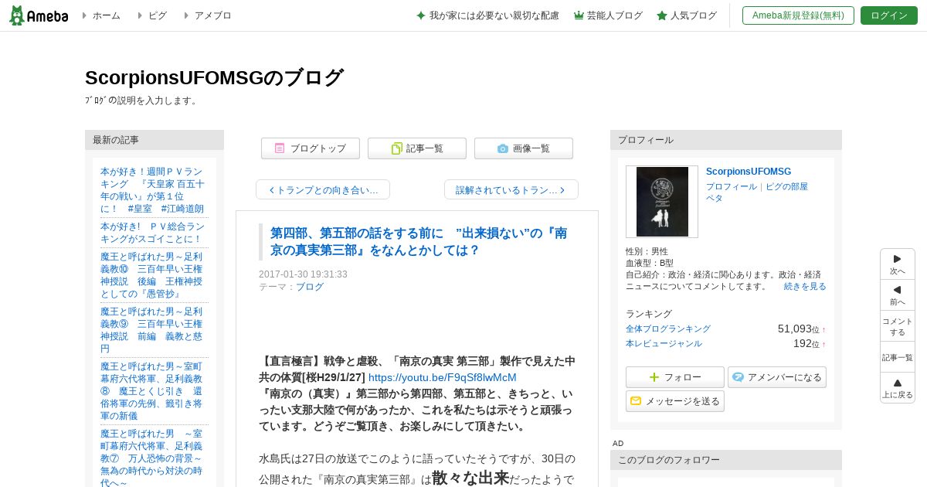Click the メッセージを送る button

675,401
